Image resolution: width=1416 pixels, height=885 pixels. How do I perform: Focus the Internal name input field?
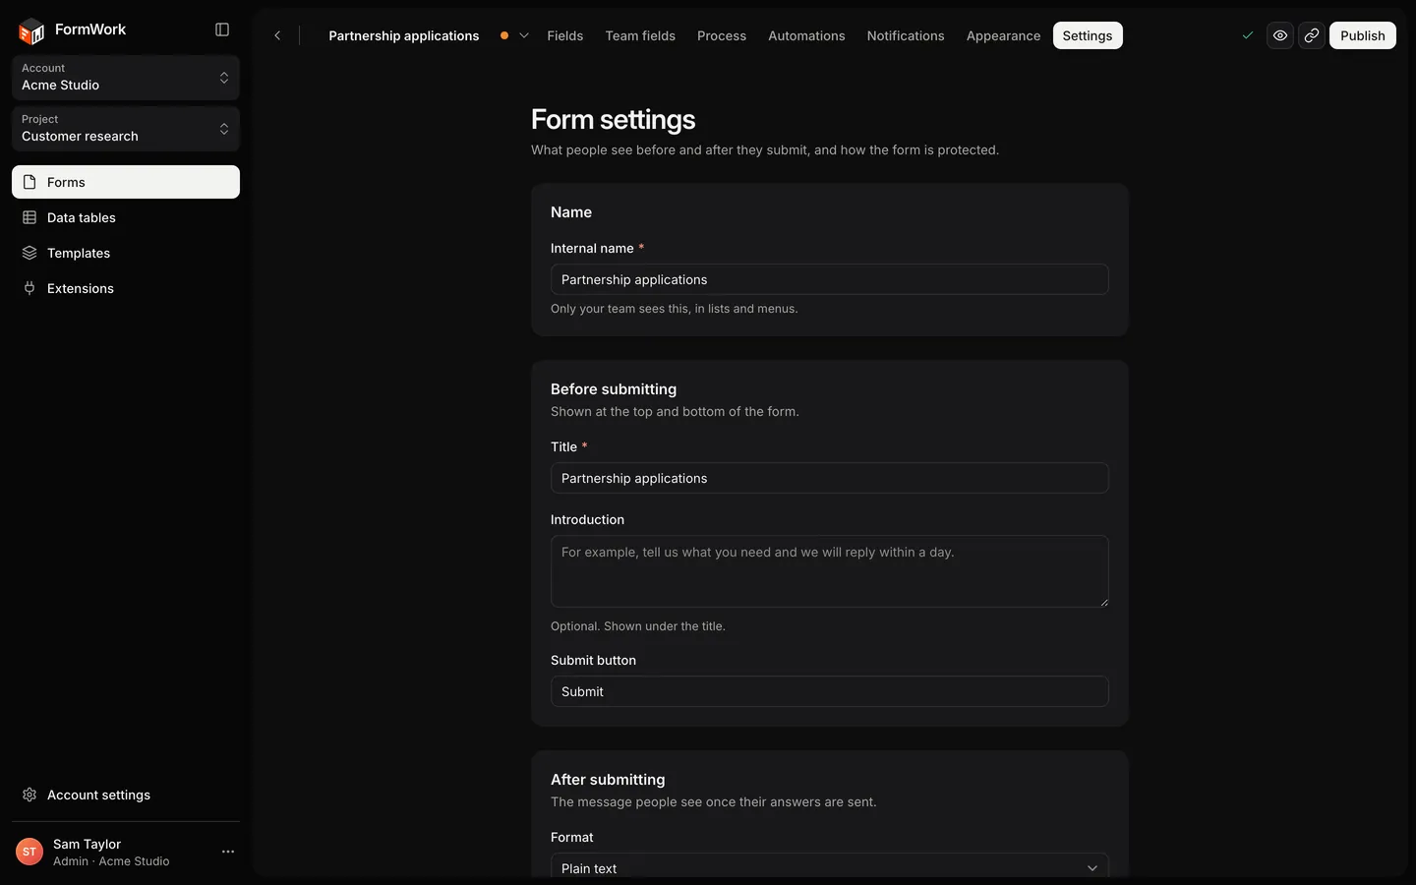pyautogui.click(x=830, y=279)
